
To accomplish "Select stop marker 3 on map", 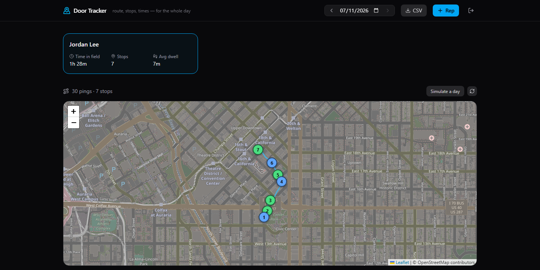I will tap(270, 200).
